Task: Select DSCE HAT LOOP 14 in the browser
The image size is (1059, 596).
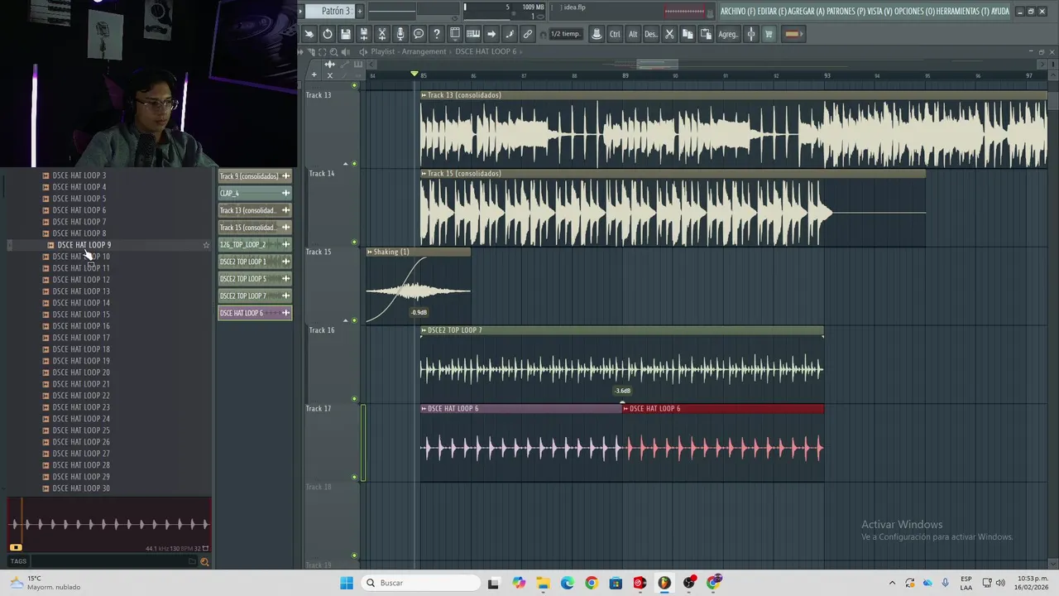Action: (81, 303)
